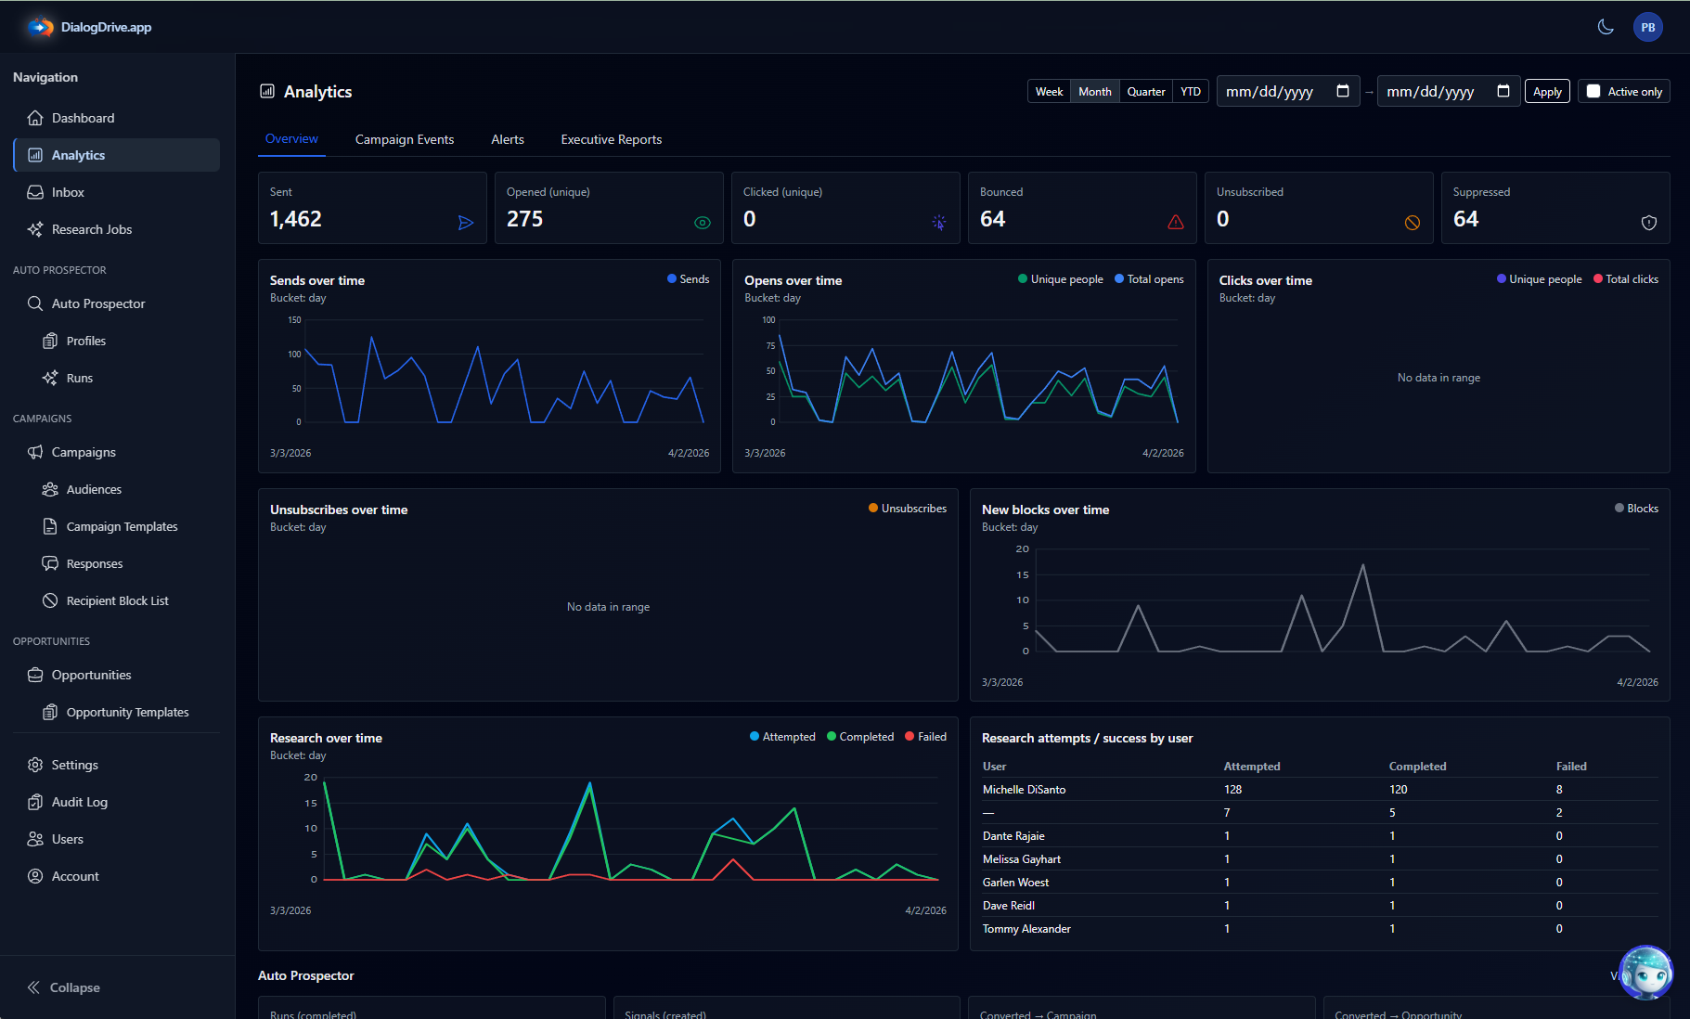Screen dimensions: 1690x1019
Task: Switch to the Campaign Events tab
Action: coord(404,139)
